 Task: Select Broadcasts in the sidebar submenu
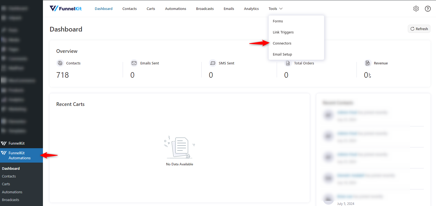point(11,200)
